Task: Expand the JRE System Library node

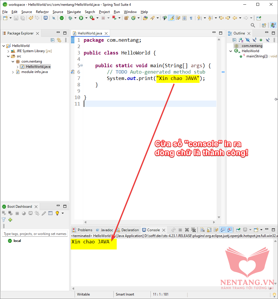Action: coord(8,51)
